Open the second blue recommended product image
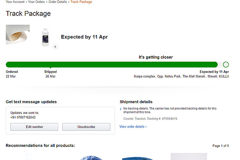The height and width of the screenshot is (160, 240). 138,157
